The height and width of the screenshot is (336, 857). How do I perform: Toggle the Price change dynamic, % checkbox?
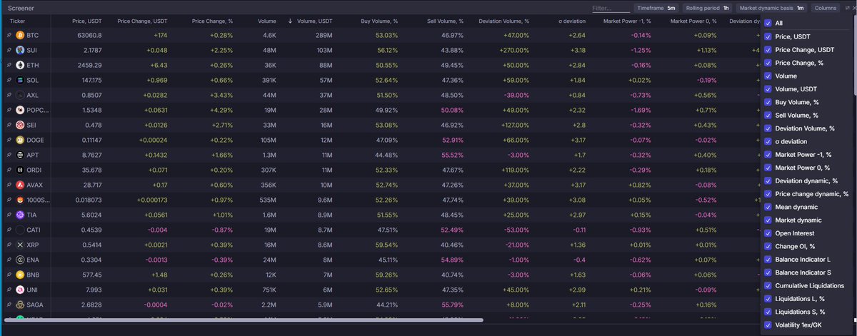pyautogui.click(x=768, y=194)
